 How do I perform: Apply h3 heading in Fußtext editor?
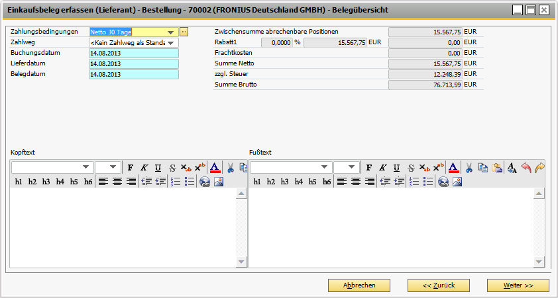pyautogui.click(x=285, y=182)
